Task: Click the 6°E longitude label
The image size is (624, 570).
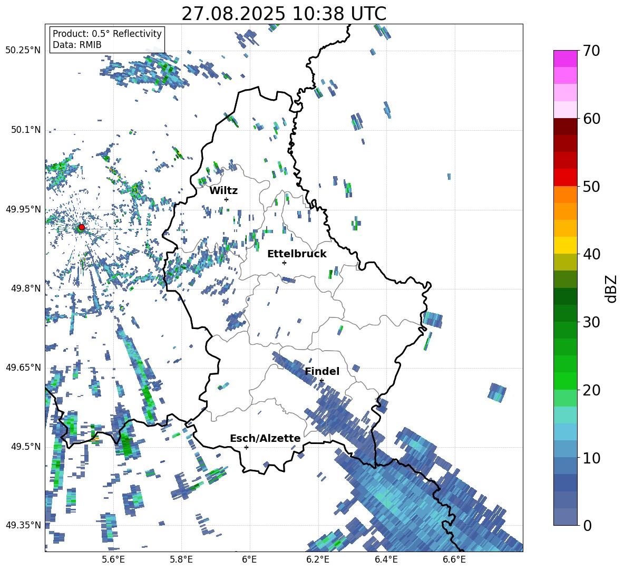Action: coord(249,559)
